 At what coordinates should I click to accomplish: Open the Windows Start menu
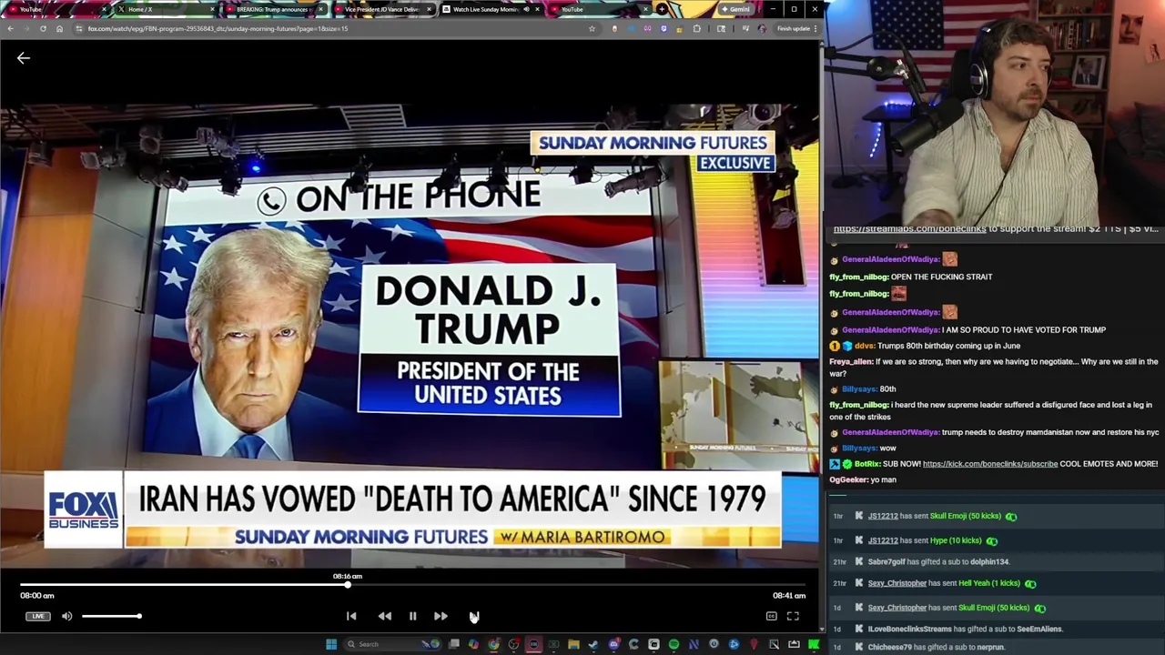pyautogui.click(x=331, y=644)
